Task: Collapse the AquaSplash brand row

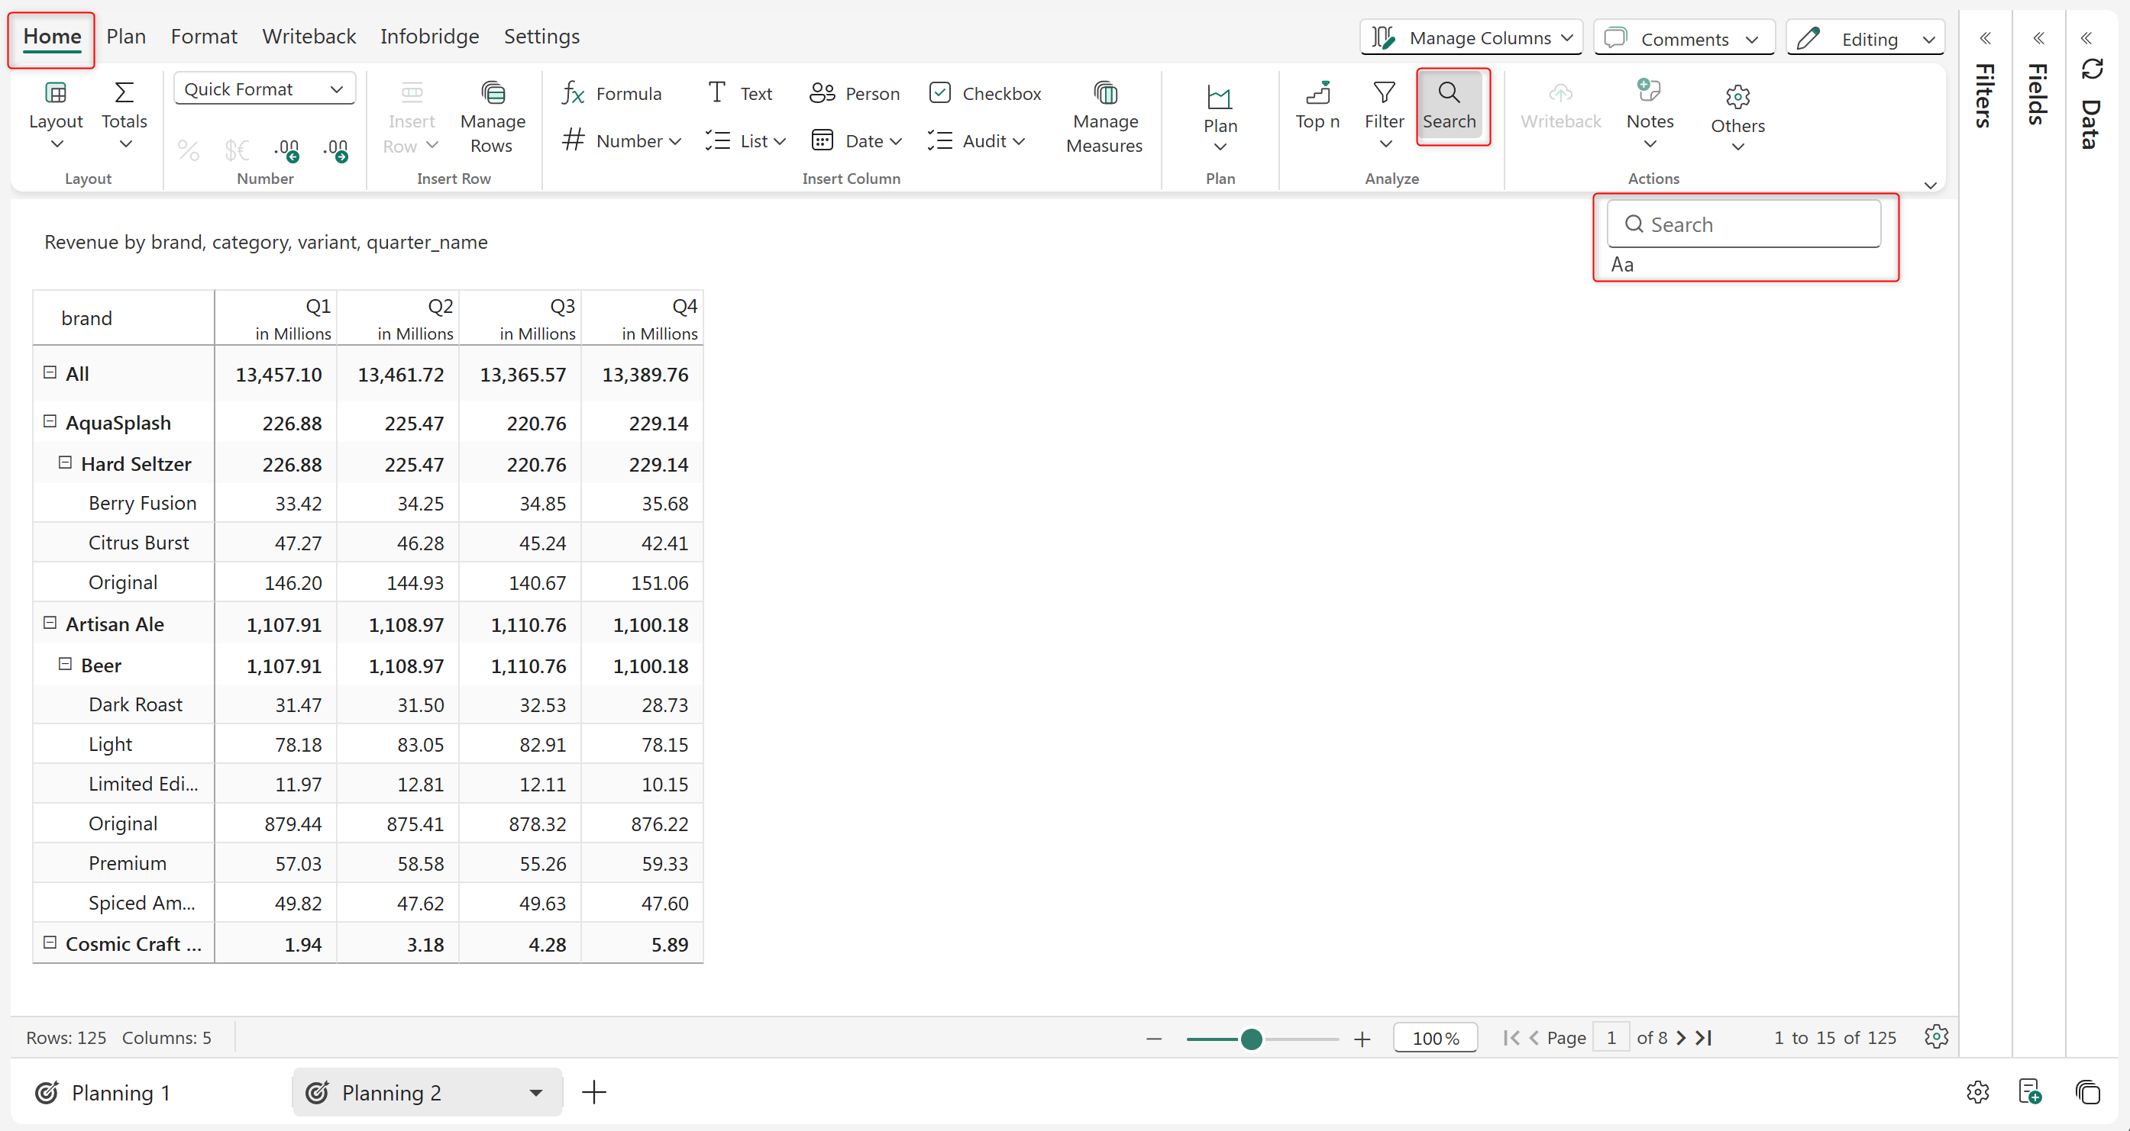Action: pos(50,421)
